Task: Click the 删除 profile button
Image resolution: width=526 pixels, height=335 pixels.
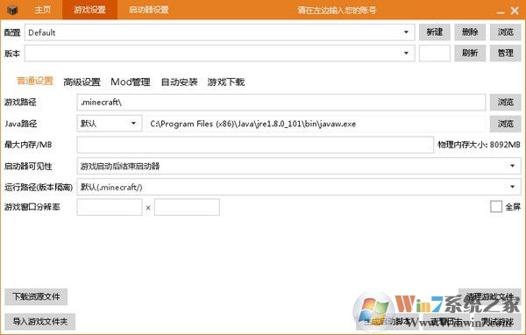Action: (470, 32)
